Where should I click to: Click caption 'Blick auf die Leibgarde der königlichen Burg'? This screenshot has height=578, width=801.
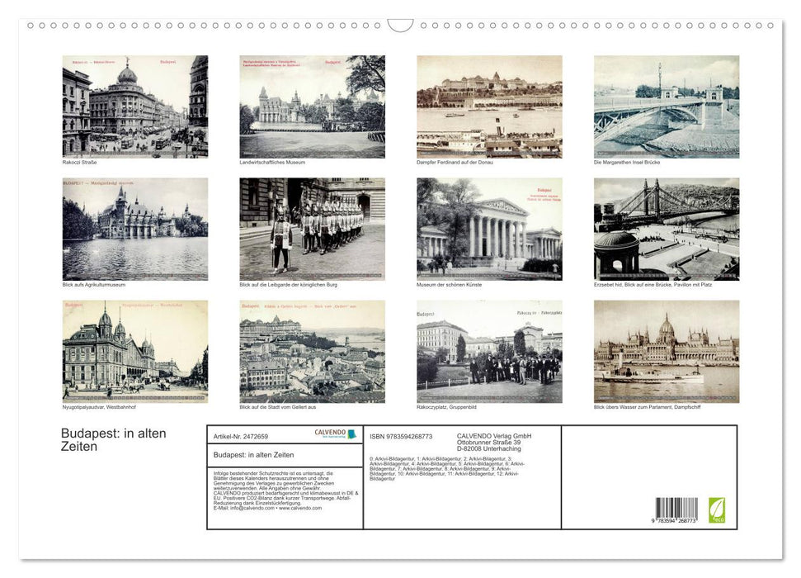(x=288, y=284)
